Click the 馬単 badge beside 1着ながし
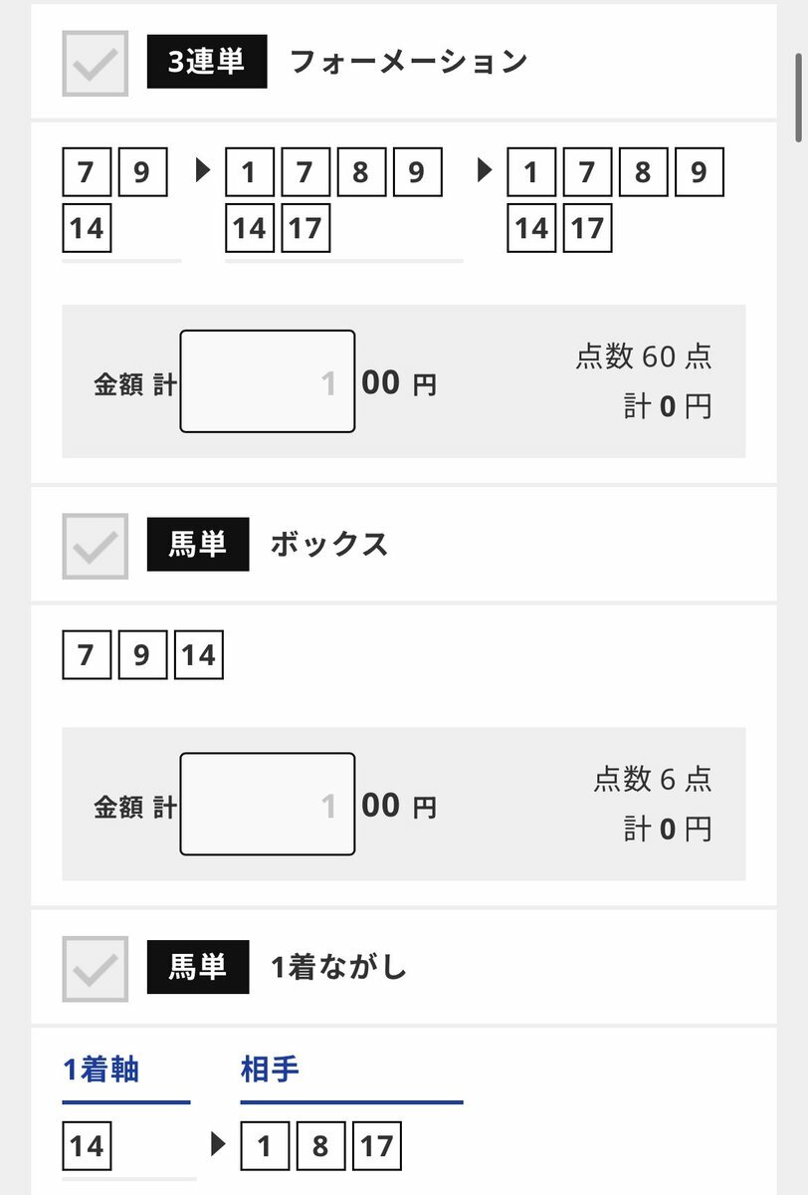Image resolution: width=808 pixels, height=1195 pixels. (x=198, y=967)
